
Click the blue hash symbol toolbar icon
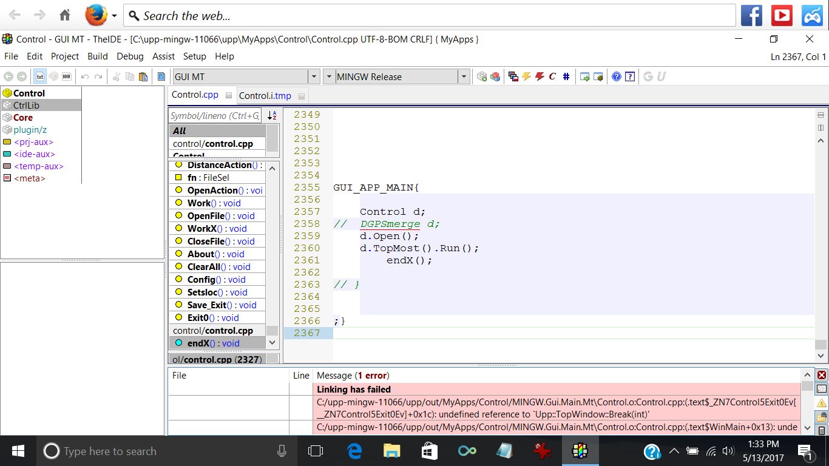click(566, 76)
